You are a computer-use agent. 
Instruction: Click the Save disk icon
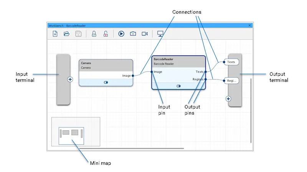pos(78,34)
